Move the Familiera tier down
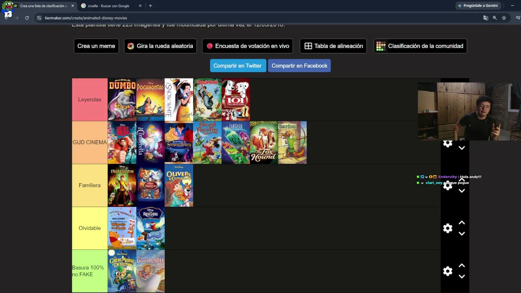Image resolution: width=521 pixels, height=293 pixels. (462, 191)
